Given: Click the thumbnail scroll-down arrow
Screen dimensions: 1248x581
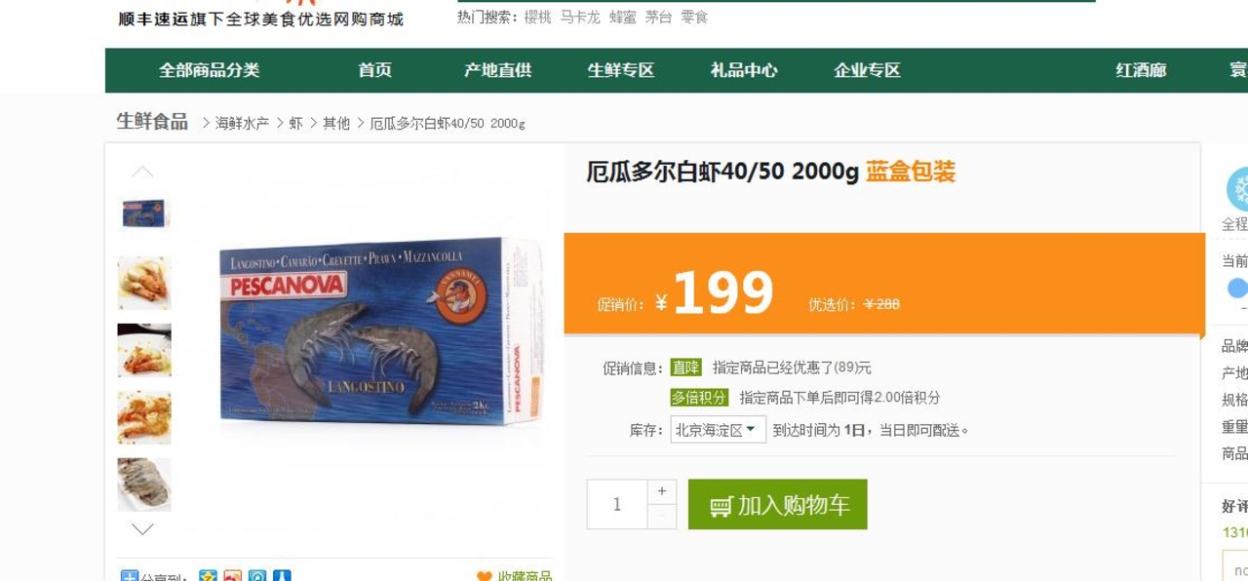Looking at the screenshot, I should [x=142, y=529].
